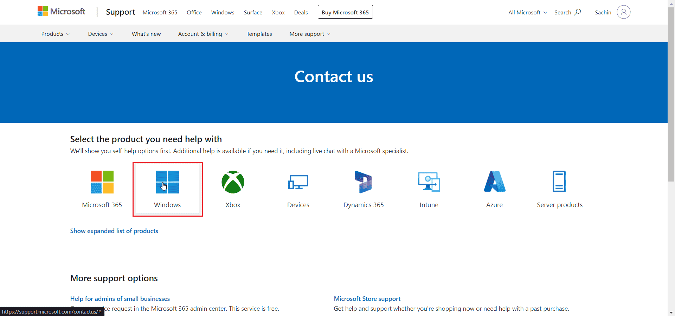
Task: Go to the Windows top nav link
Action: tap(223, 12)
